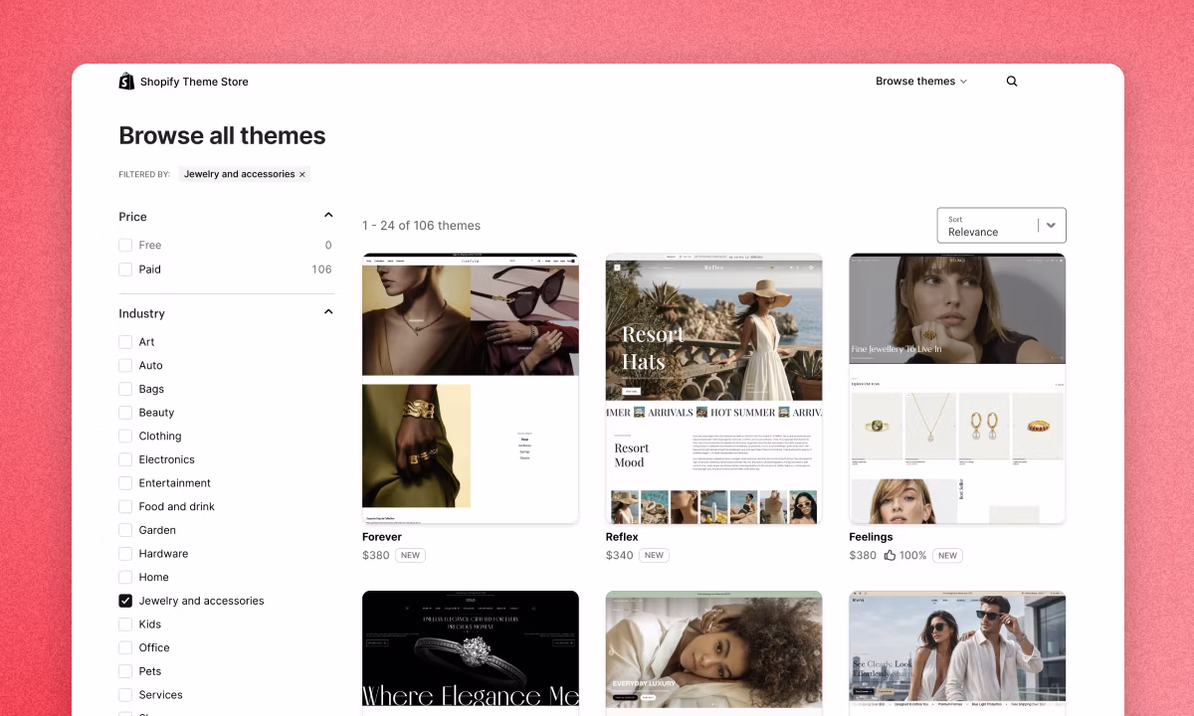The width and height of the screenshot is (1194, 716).
Task: Check the Garden industry checkbox
Action: pyautogui.click(x=125, y=530)
